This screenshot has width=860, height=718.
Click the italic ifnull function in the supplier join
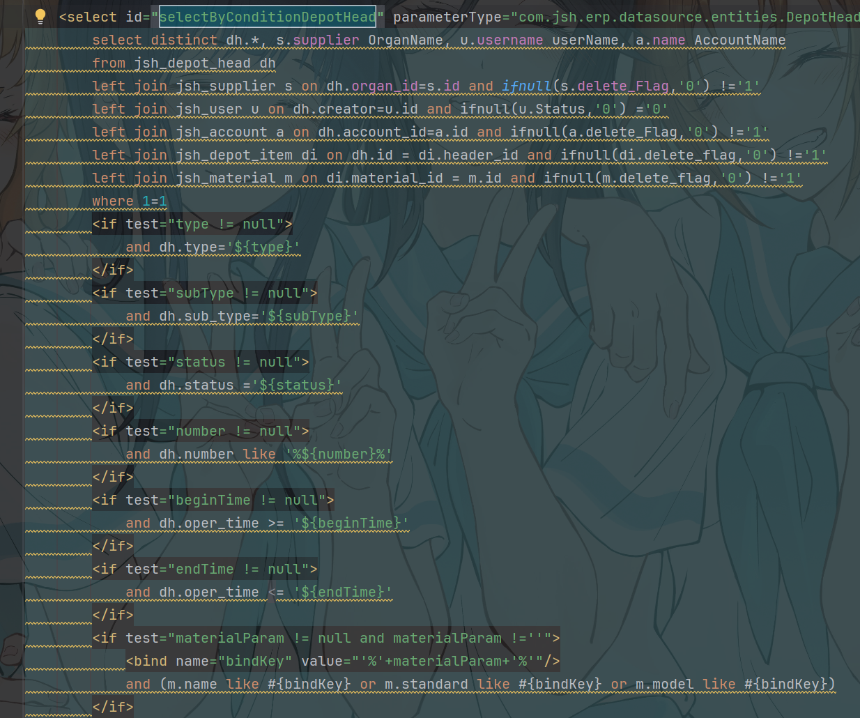[527, 86]
